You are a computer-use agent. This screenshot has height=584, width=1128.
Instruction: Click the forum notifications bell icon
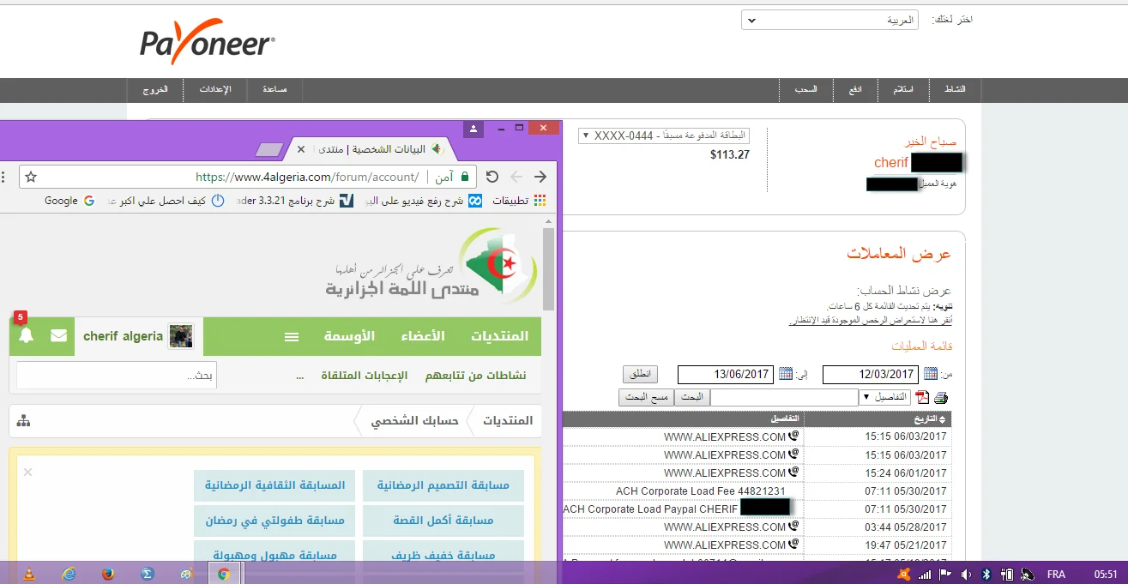tap(27, 336)
